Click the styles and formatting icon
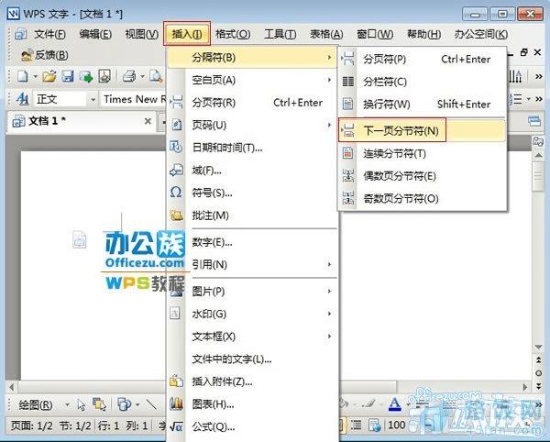550x442 pixels. pyautogui.click(x=22, y=99)
